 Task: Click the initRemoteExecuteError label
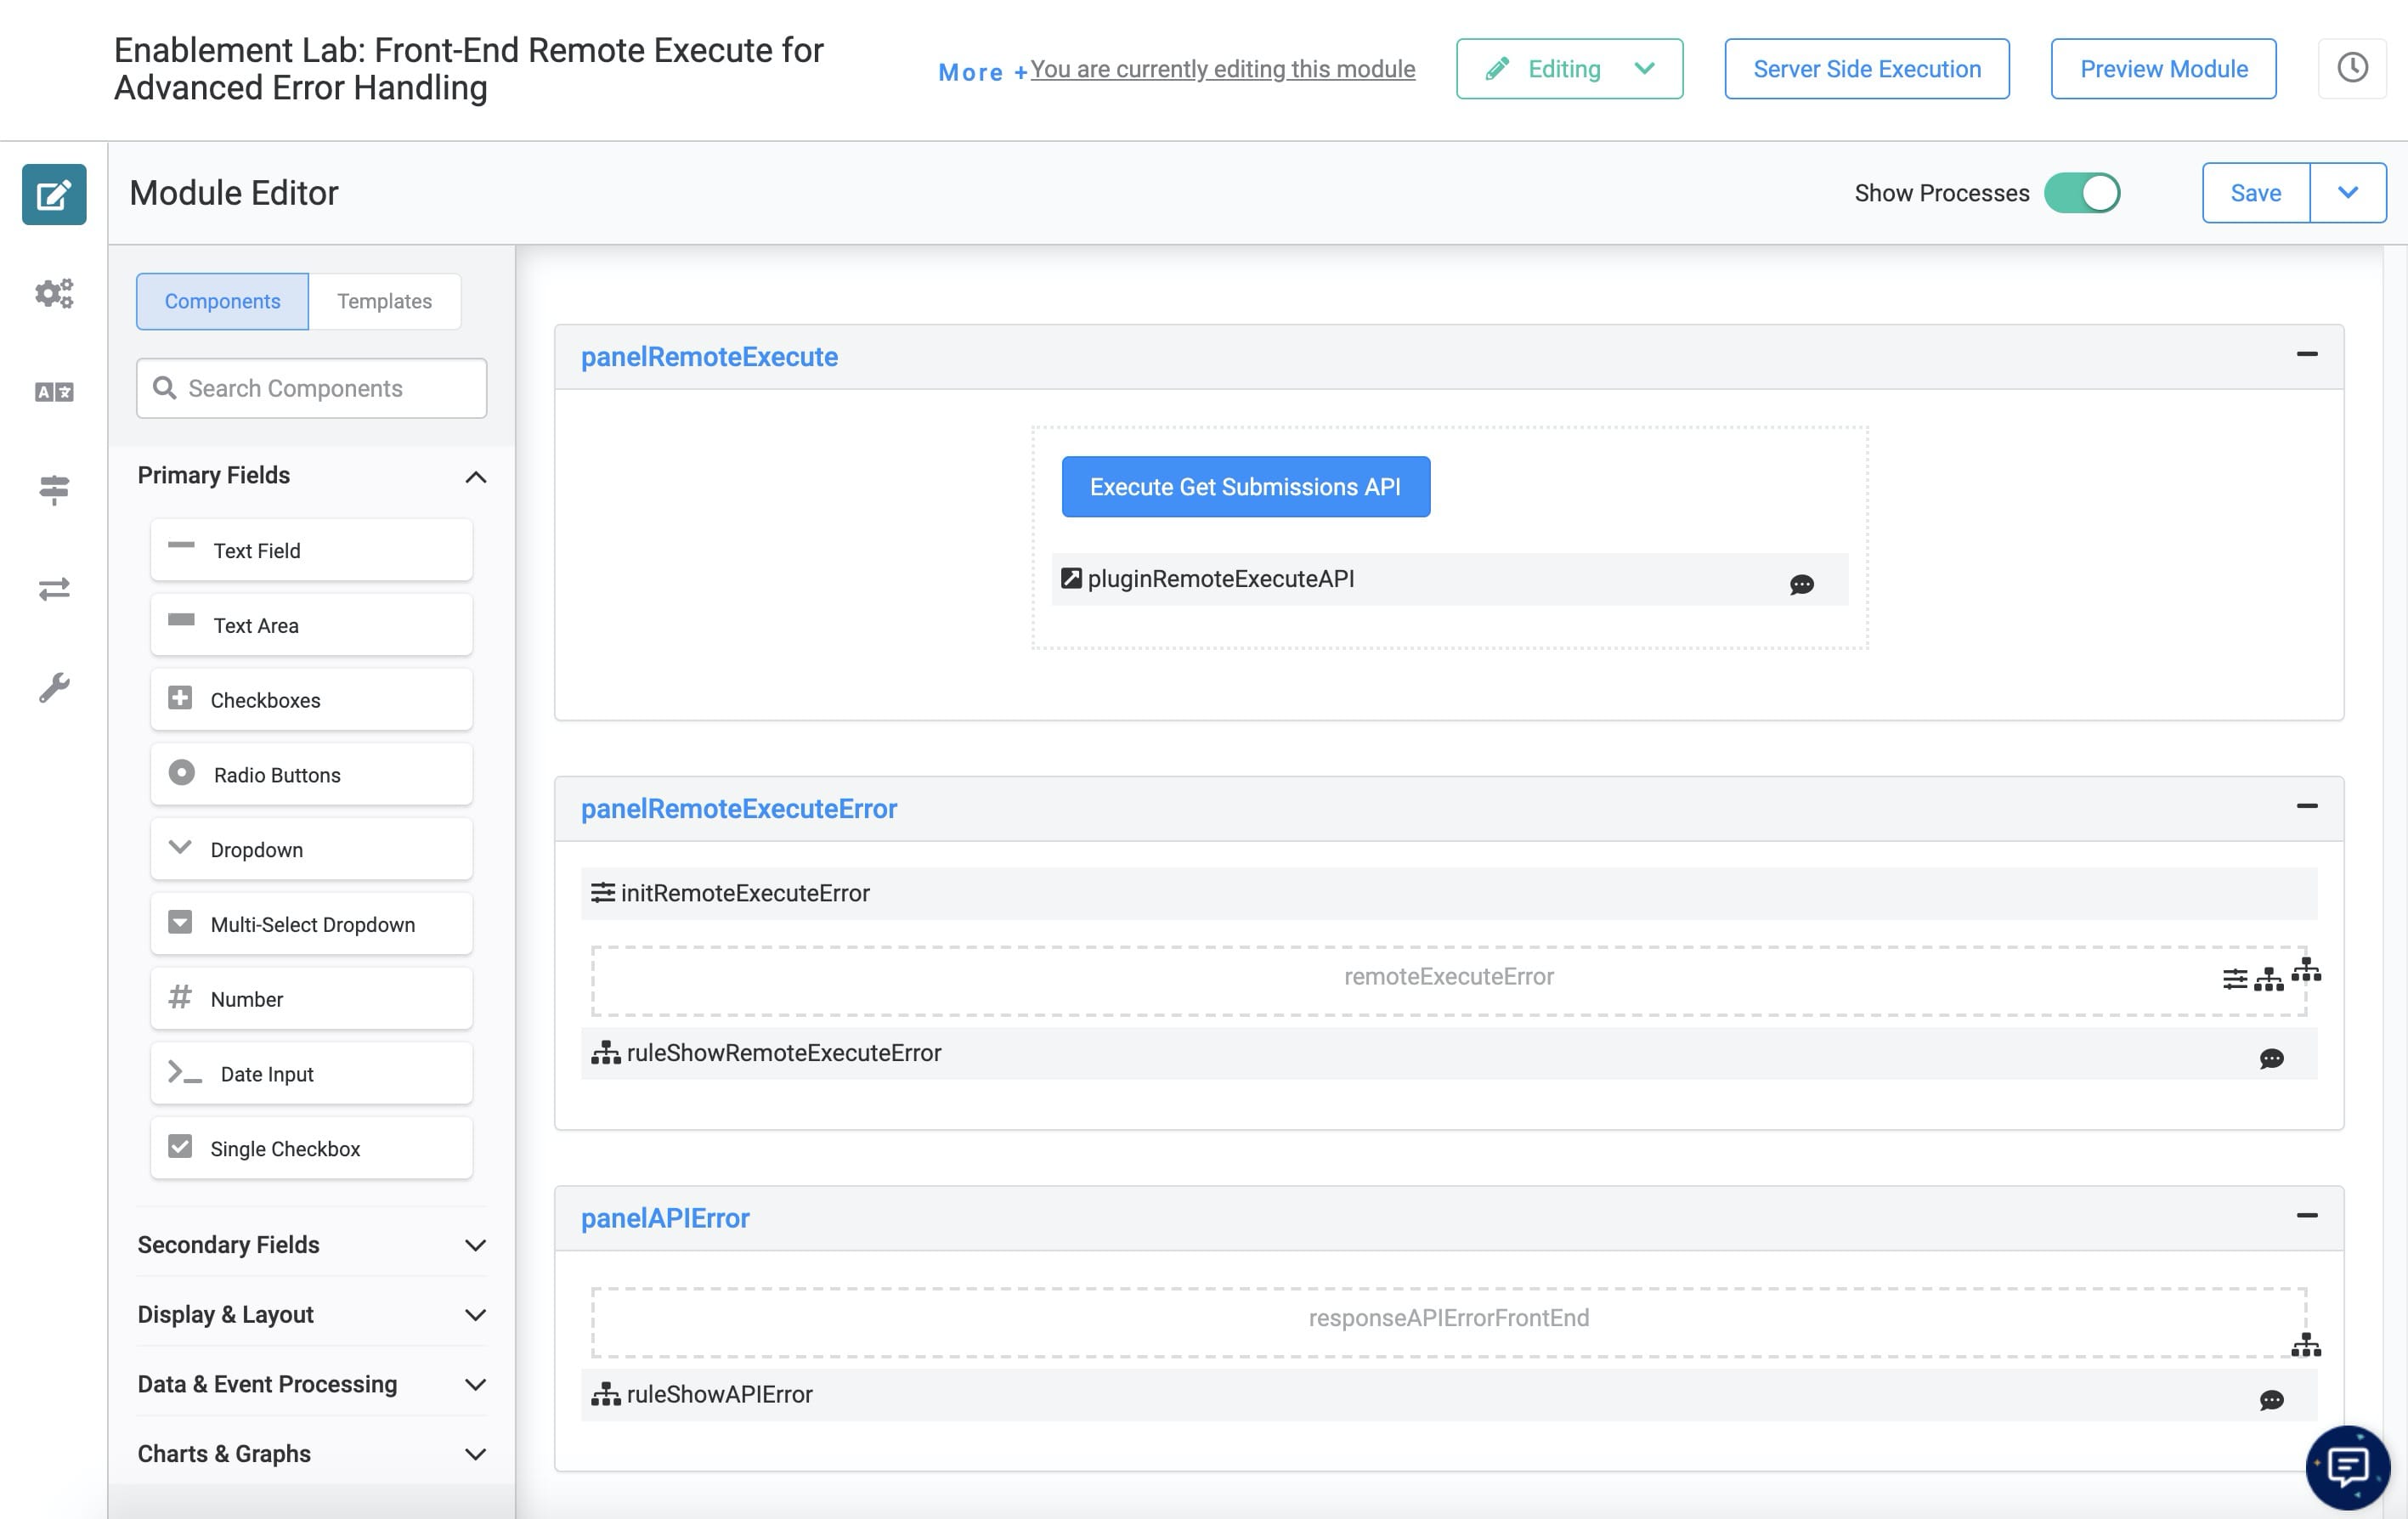point(745,893)
